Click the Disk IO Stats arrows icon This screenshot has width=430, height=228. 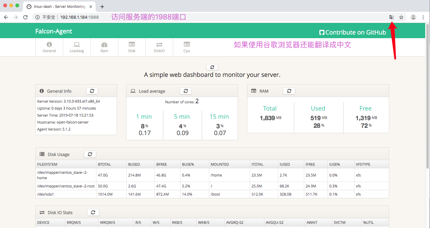click(x=42, y=213)
